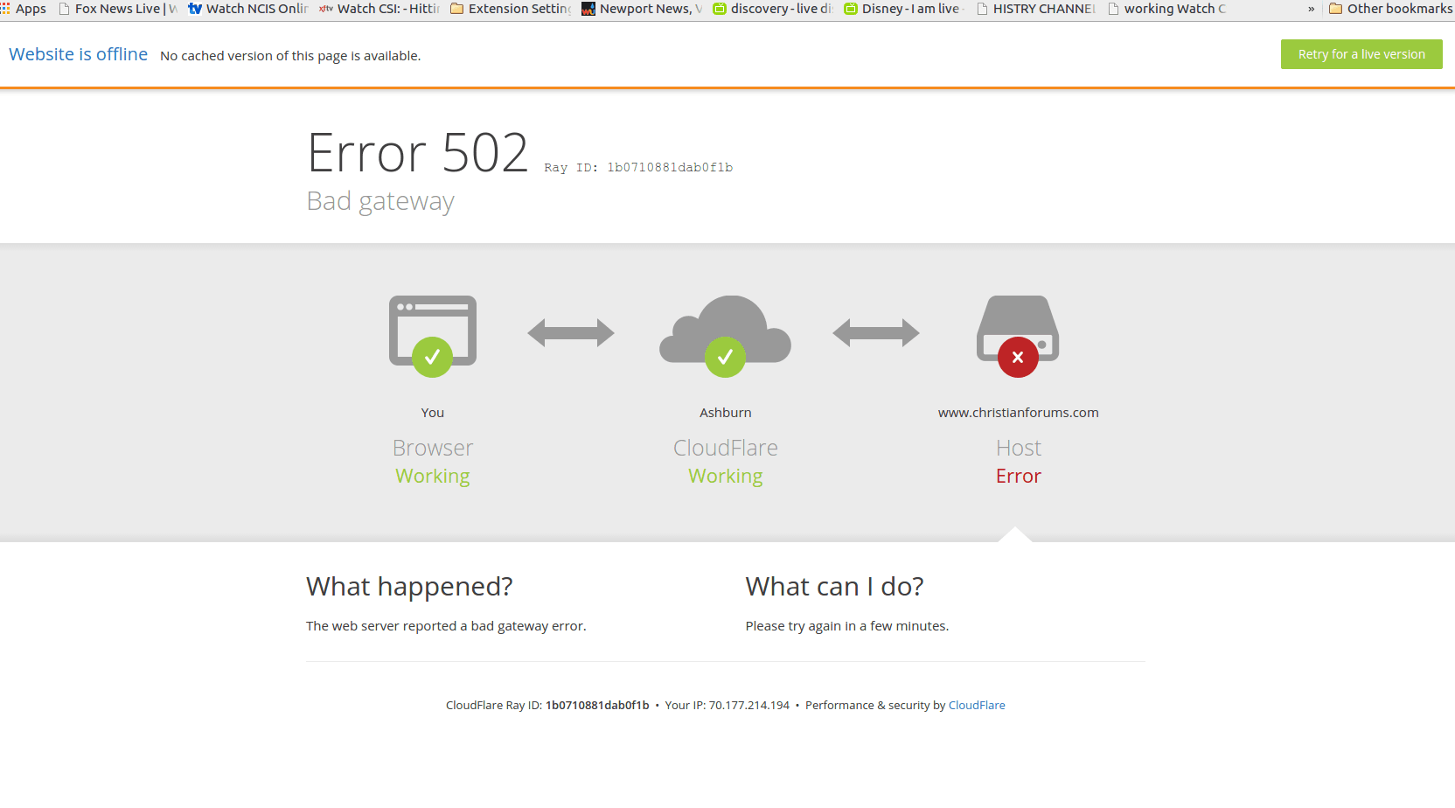
Task: Open the HISTRY CHANNEL bookmark
Action: [1035, 9]
